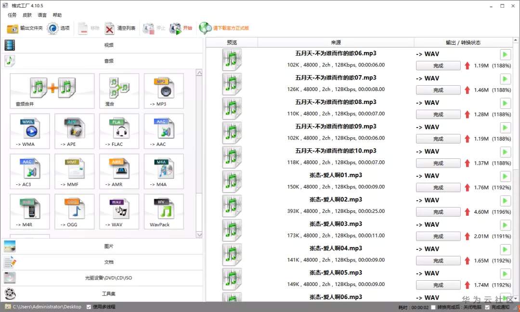Click the 预览 column header

(232, 42)
